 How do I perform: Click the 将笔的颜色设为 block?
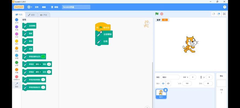pyautogui.click(x=34, y=57)
